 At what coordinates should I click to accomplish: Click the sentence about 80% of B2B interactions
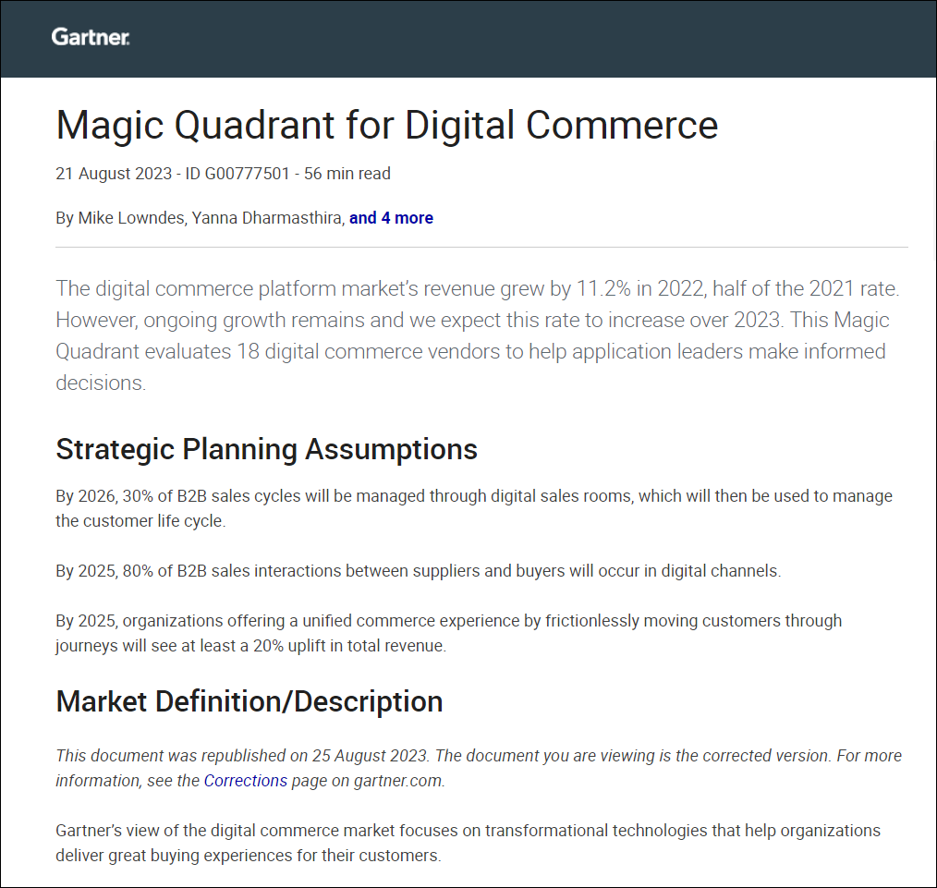pos(418,570)
